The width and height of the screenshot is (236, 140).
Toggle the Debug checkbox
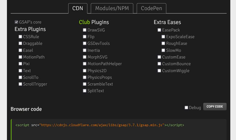186,108
